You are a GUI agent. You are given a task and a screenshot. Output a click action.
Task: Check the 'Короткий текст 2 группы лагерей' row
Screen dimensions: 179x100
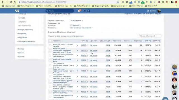(x=50, y=45)
